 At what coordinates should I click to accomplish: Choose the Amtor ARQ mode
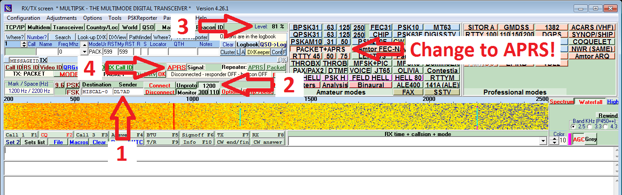[x=592, y=56]
